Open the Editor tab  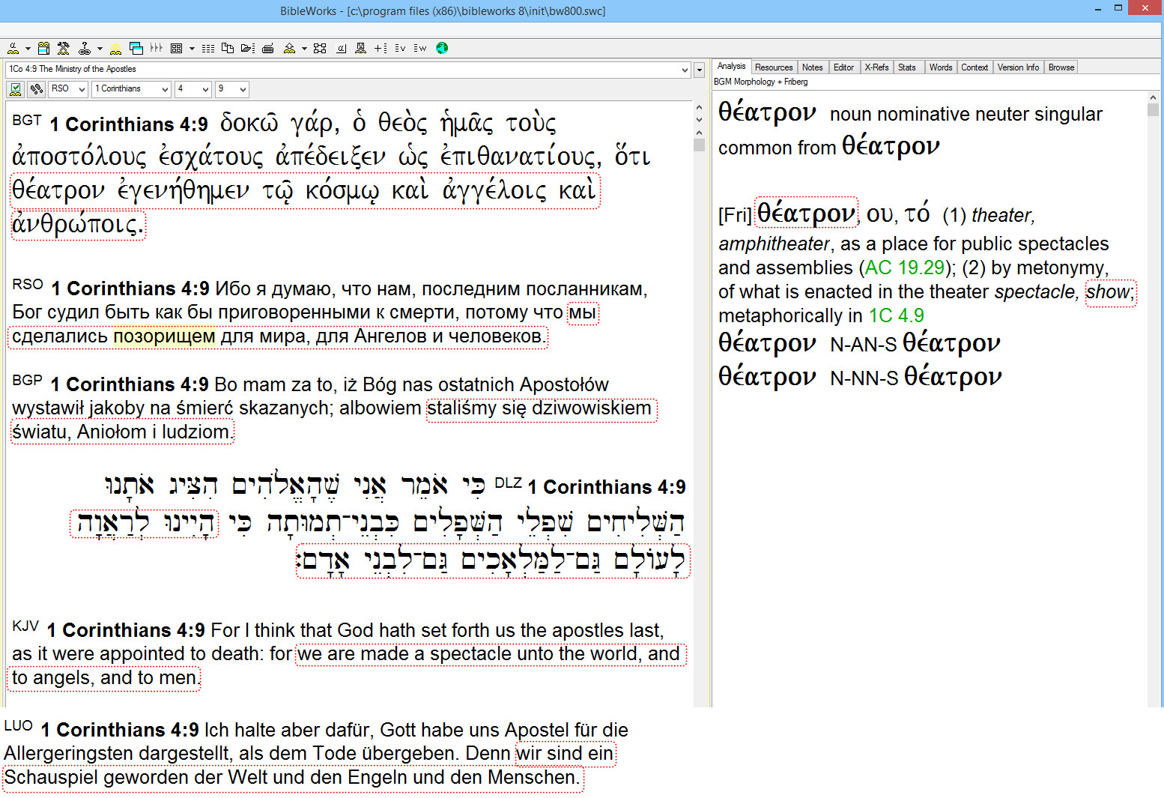[x=844, y=67]
